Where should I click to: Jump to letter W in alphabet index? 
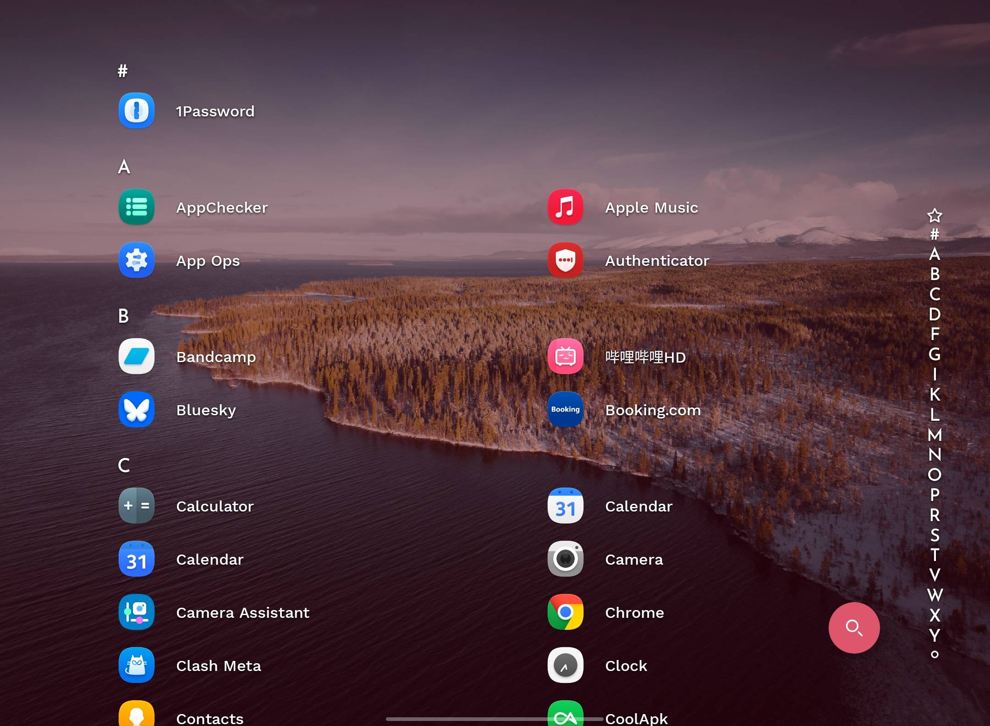point(935,595)
